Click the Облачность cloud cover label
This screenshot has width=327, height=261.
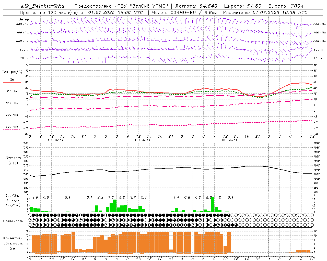pyautogui.click(x=13, y=221)
